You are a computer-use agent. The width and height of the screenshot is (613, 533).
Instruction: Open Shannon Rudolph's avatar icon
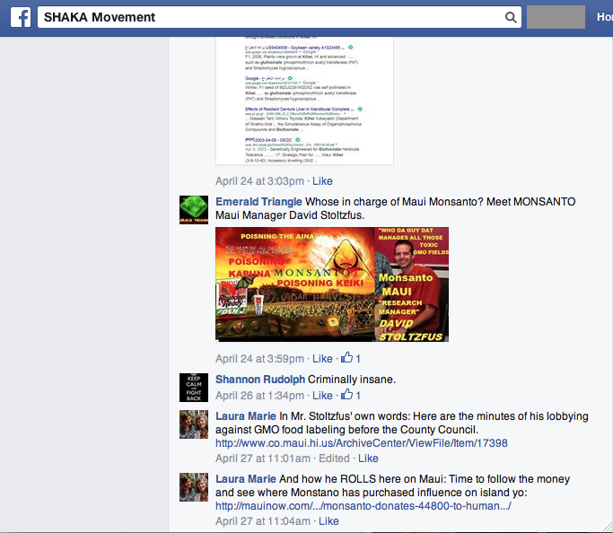tap(194, 387)
